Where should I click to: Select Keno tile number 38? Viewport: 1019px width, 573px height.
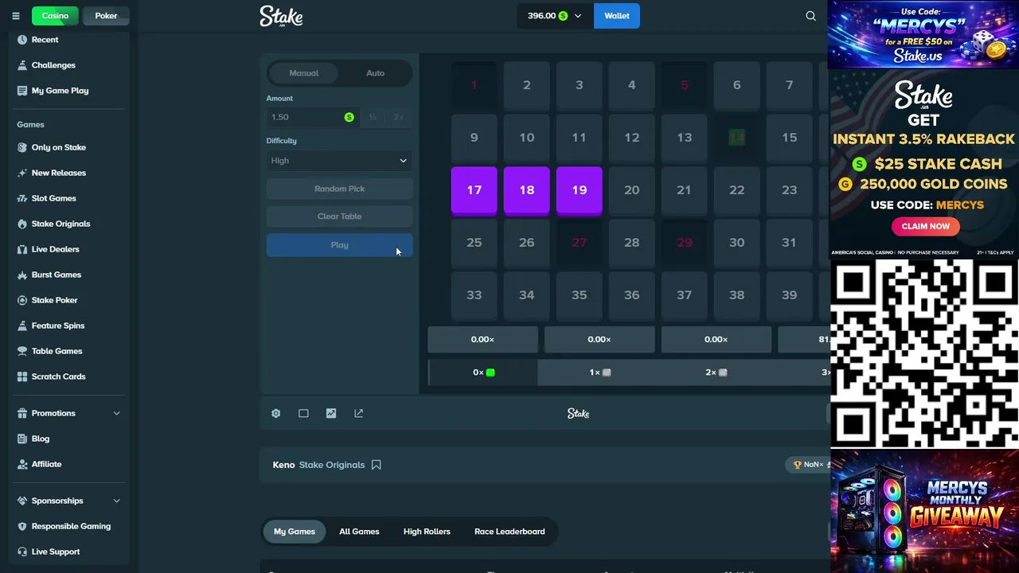pyautogui.click(x=737, y=295)
